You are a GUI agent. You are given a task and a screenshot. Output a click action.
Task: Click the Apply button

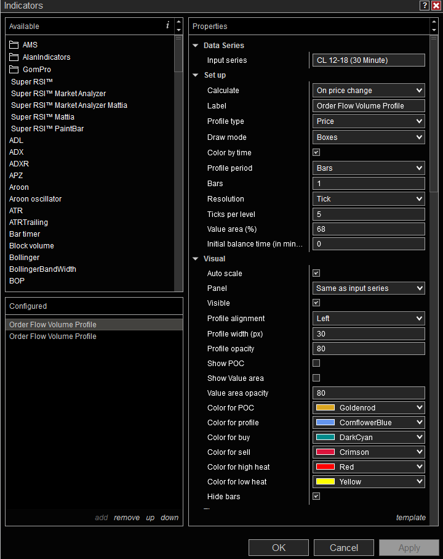tap(409, 547)
